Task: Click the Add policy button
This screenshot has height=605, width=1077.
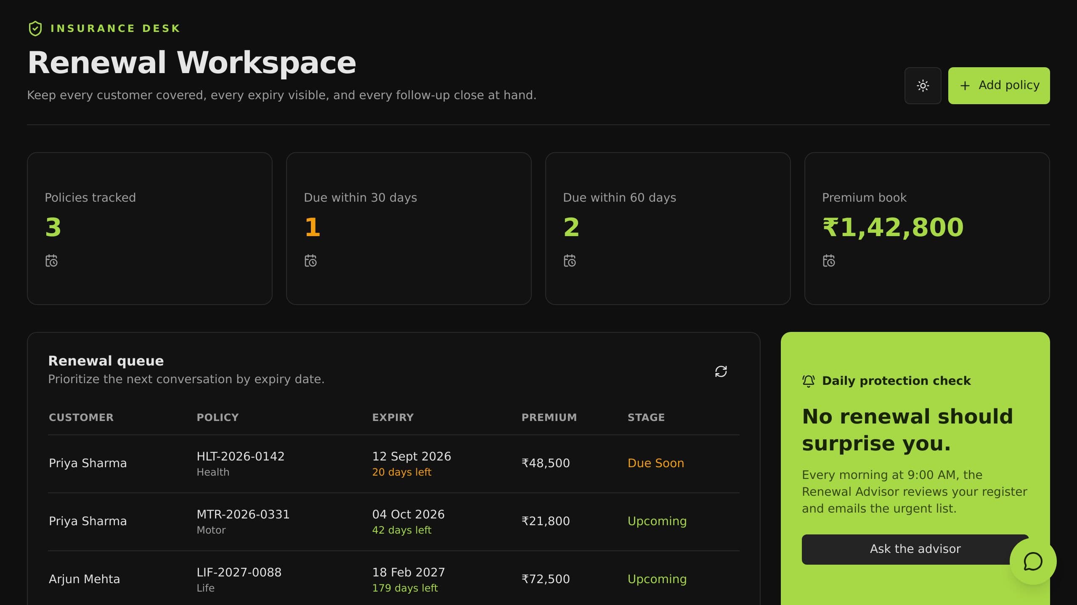Action: coord(999,86)
